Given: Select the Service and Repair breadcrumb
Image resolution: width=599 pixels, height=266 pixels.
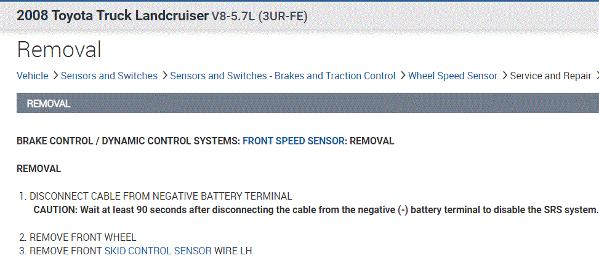Looking at the screenshot, I should [550, 76].
